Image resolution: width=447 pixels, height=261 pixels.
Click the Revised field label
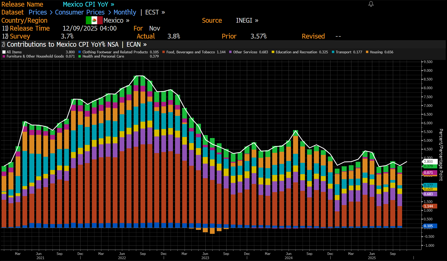[x=313, y=36]
